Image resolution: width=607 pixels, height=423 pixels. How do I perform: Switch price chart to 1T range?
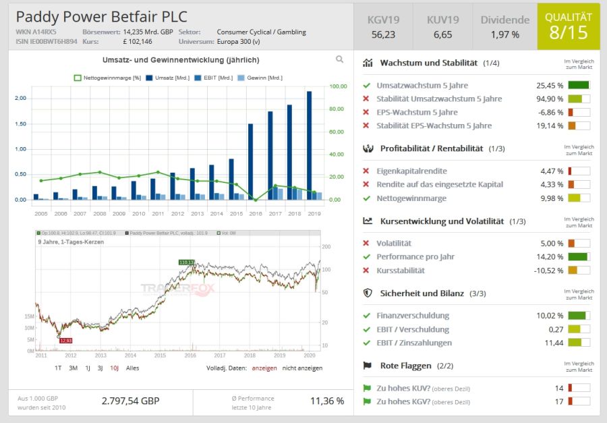tap(58, 368)
